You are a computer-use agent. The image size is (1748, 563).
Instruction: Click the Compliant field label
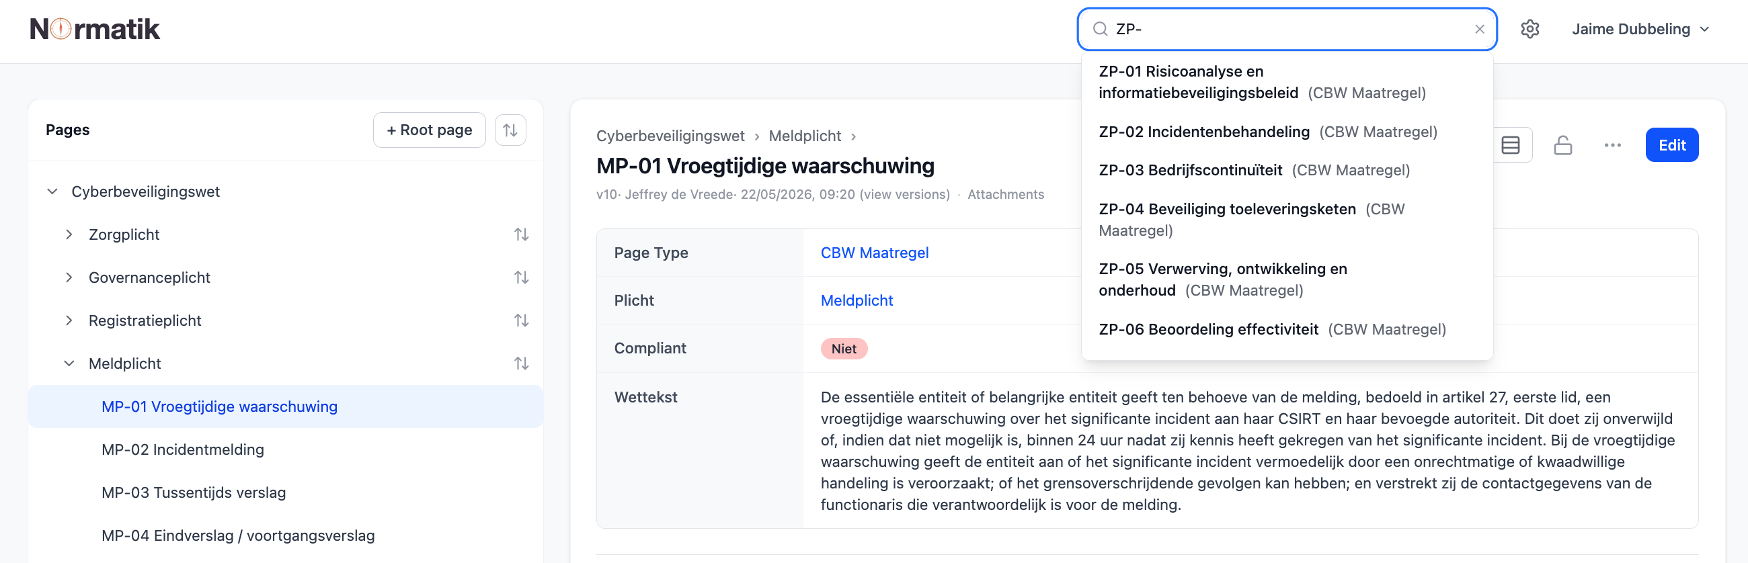point(650,349)
